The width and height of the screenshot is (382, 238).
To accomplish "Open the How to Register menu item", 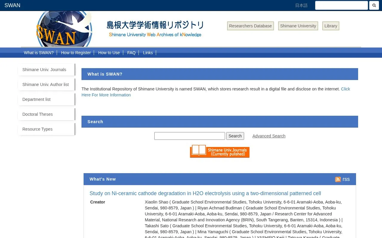I will point(76,53).
